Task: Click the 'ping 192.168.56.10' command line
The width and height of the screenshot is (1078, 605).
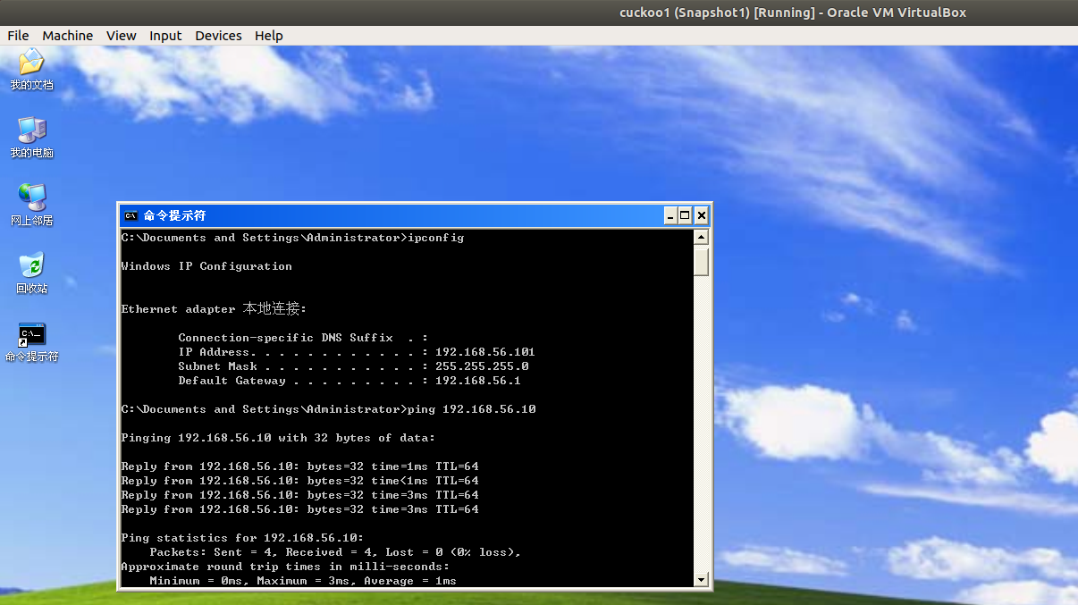Action: (x=328, y=409)
